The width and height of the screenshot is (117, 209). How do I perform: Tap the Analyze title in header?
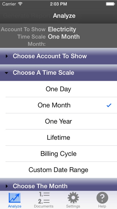64,16
